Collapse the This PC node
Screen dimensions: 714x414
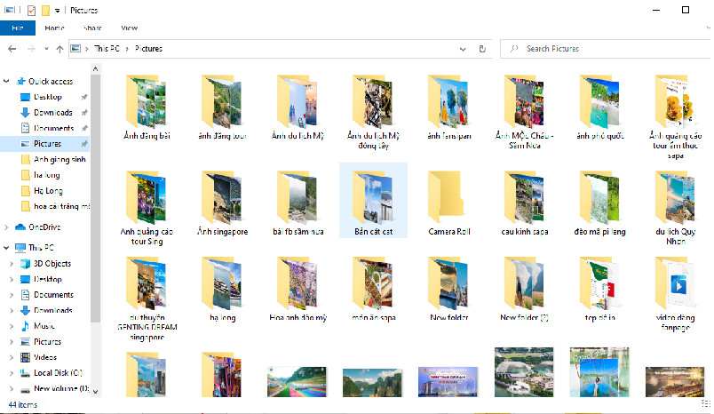pyautogui.click(x=6, y=247)
